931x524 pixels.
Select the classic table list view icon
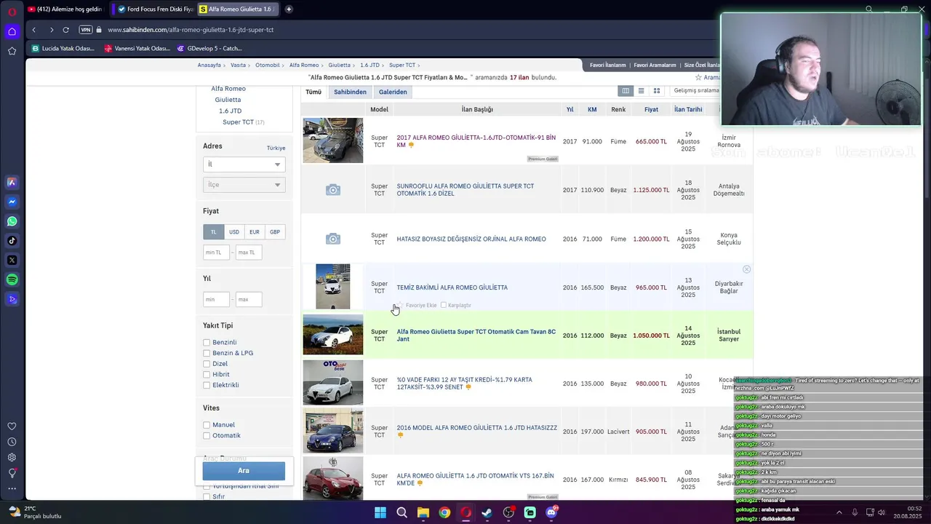(x=625, y=91)
